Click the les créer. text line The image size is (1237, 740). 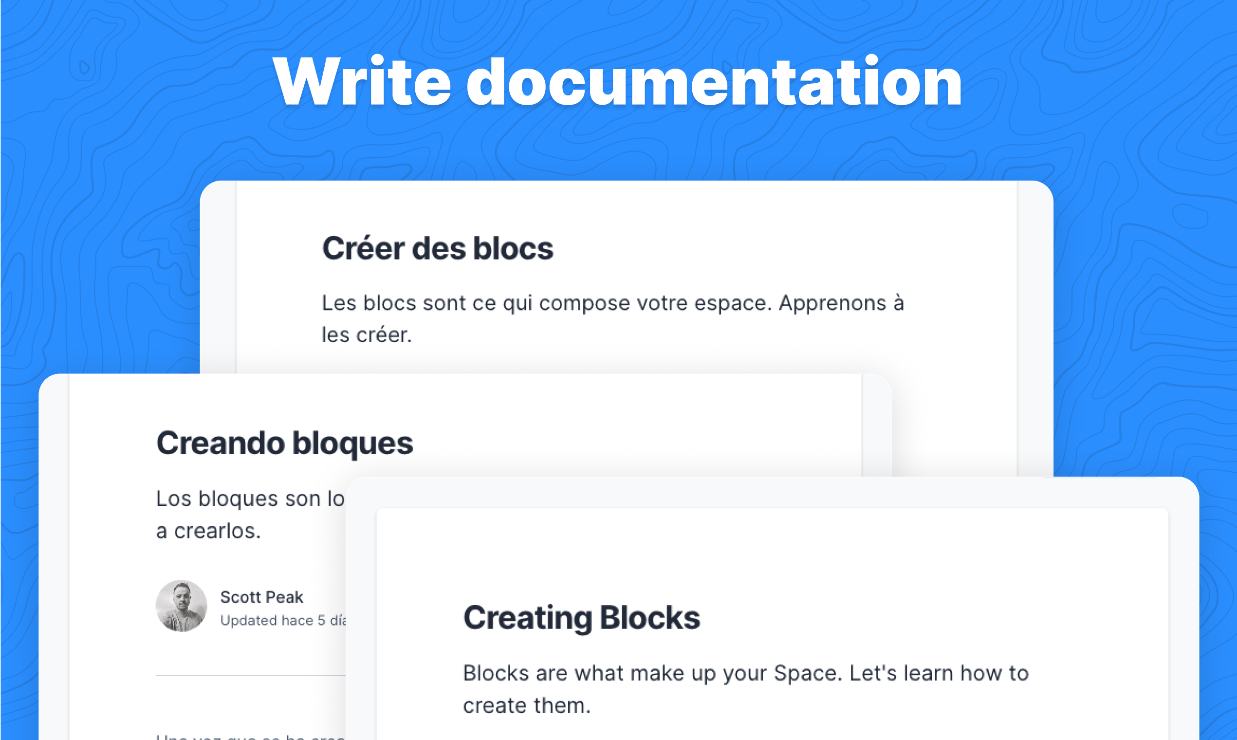(x=367, y=335)
